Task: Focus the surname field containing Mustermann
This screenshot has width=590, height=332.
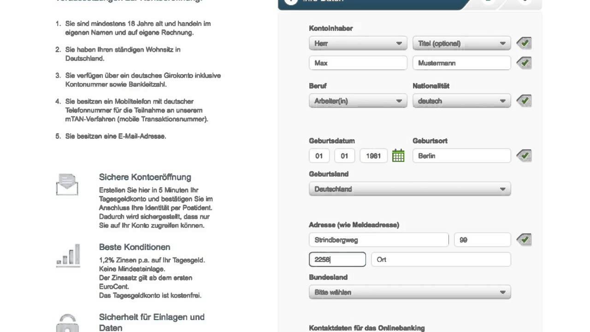Action: click(461, 63)
